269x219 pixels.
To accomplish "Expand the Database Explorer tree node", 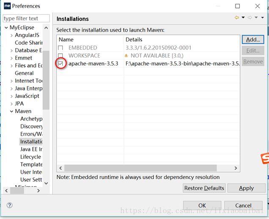I will [11, 51].
